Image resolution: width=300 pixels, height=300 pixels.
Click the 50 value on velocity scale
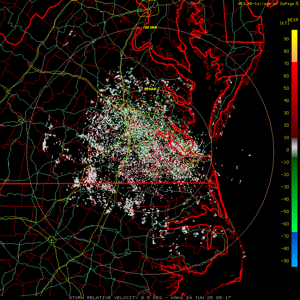(286, 88)
